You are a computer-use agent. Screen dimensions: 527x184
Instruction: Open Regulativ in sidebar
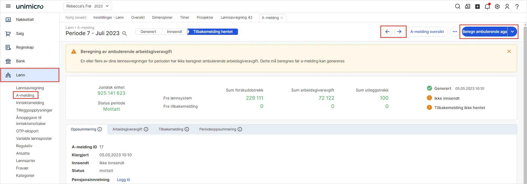24,146
